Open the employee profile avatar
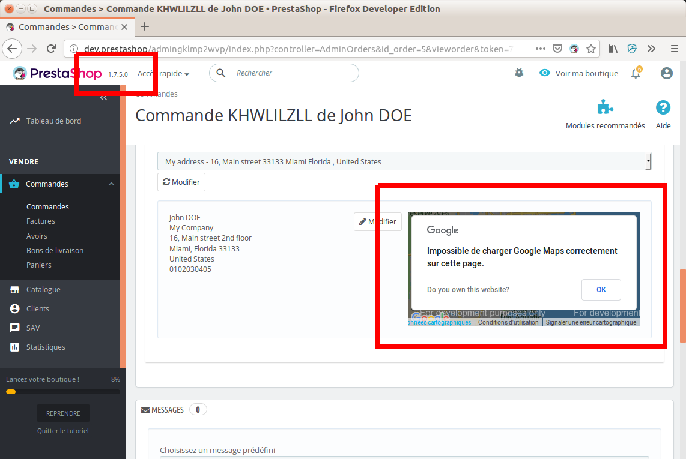The image size is (686, 459). point(666,73)
